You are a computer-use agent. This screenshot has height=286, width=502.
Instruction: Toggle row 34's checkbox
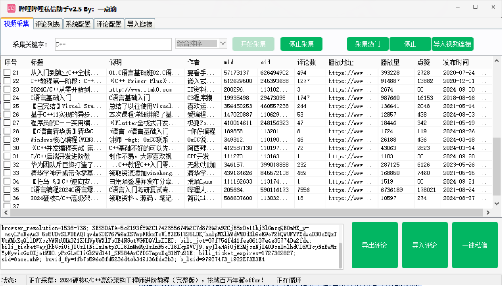[x=7, y=181]
